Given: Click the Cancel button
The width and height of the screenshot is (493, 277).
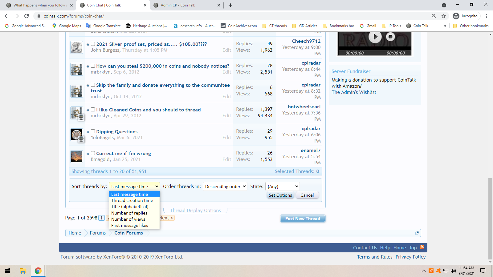Looking at the screenshot, I should click(x=307, y=195).
